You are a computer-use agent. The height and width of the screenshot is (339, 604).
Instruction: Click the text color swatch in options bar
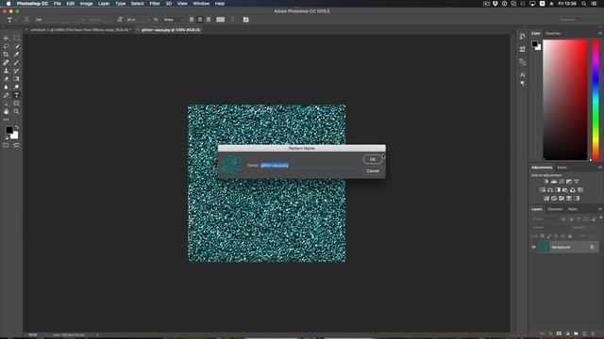coord(220,20)
